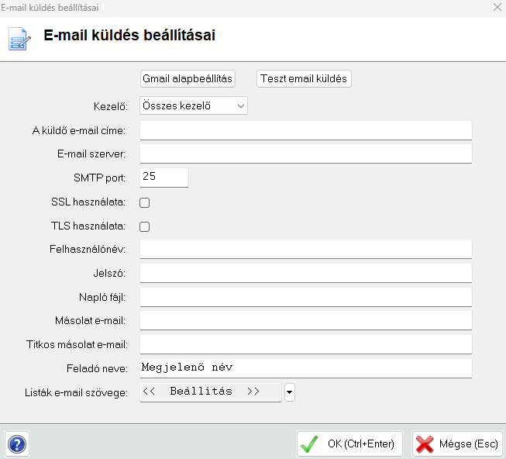Enable the SSL használata checkbox
Viewport: 506px width, 459px height.
[144, 203]
